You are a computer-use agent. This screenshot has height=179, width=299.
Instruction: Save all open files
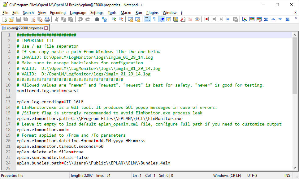[24, 19]
